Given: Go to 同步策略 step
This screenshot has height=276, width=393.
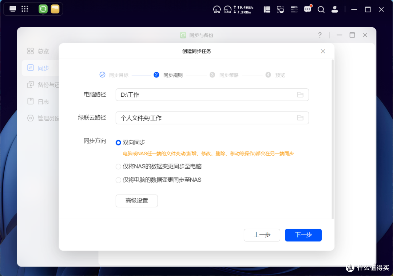Looking at the screenshot, I should [x=224, y=75].
